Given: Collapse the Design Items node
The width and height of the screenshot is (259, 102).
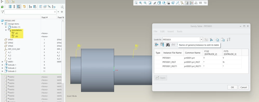Looking at the screenshot, I should coord(3,24).
